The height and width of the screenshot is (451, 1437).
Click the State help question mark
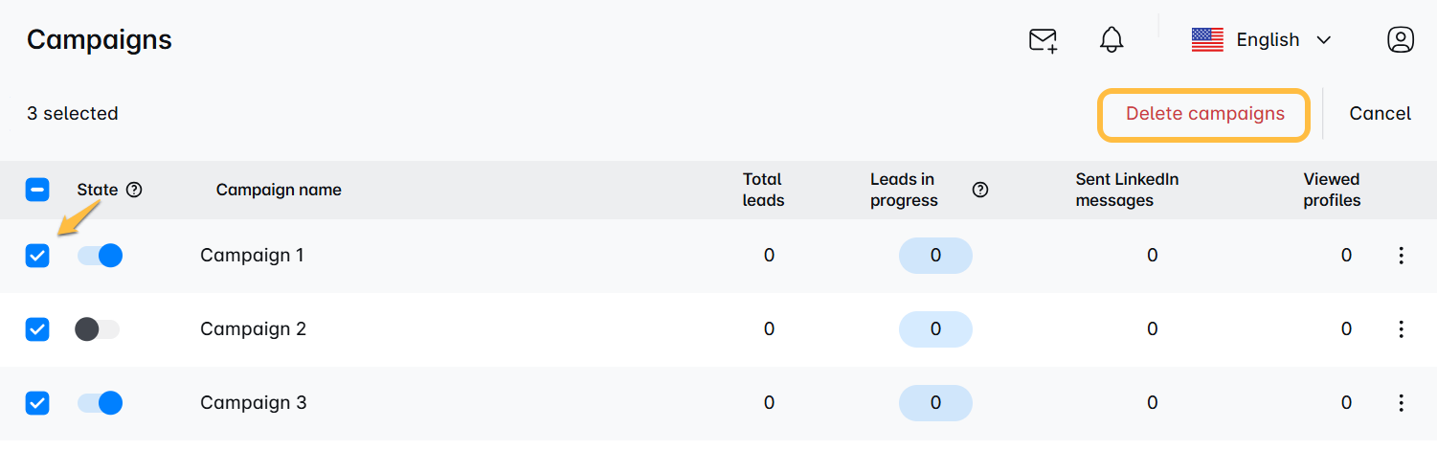tap(134, 190)
